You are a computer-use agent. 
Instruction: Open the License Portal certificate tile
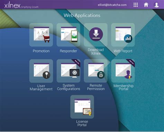[82, 107]
